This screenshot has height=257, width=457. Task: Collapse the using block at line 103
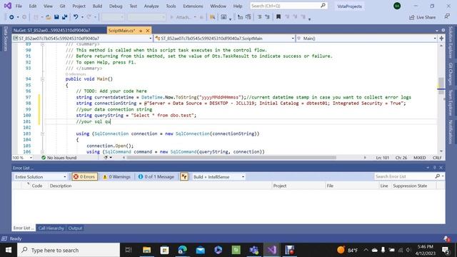click(x=43, y=133)
